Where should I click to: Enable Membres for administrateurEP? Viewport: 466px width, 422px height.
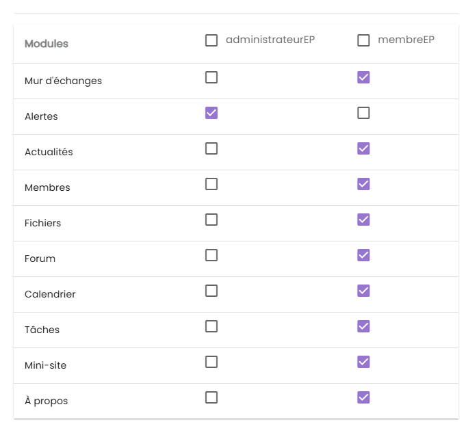211,184
